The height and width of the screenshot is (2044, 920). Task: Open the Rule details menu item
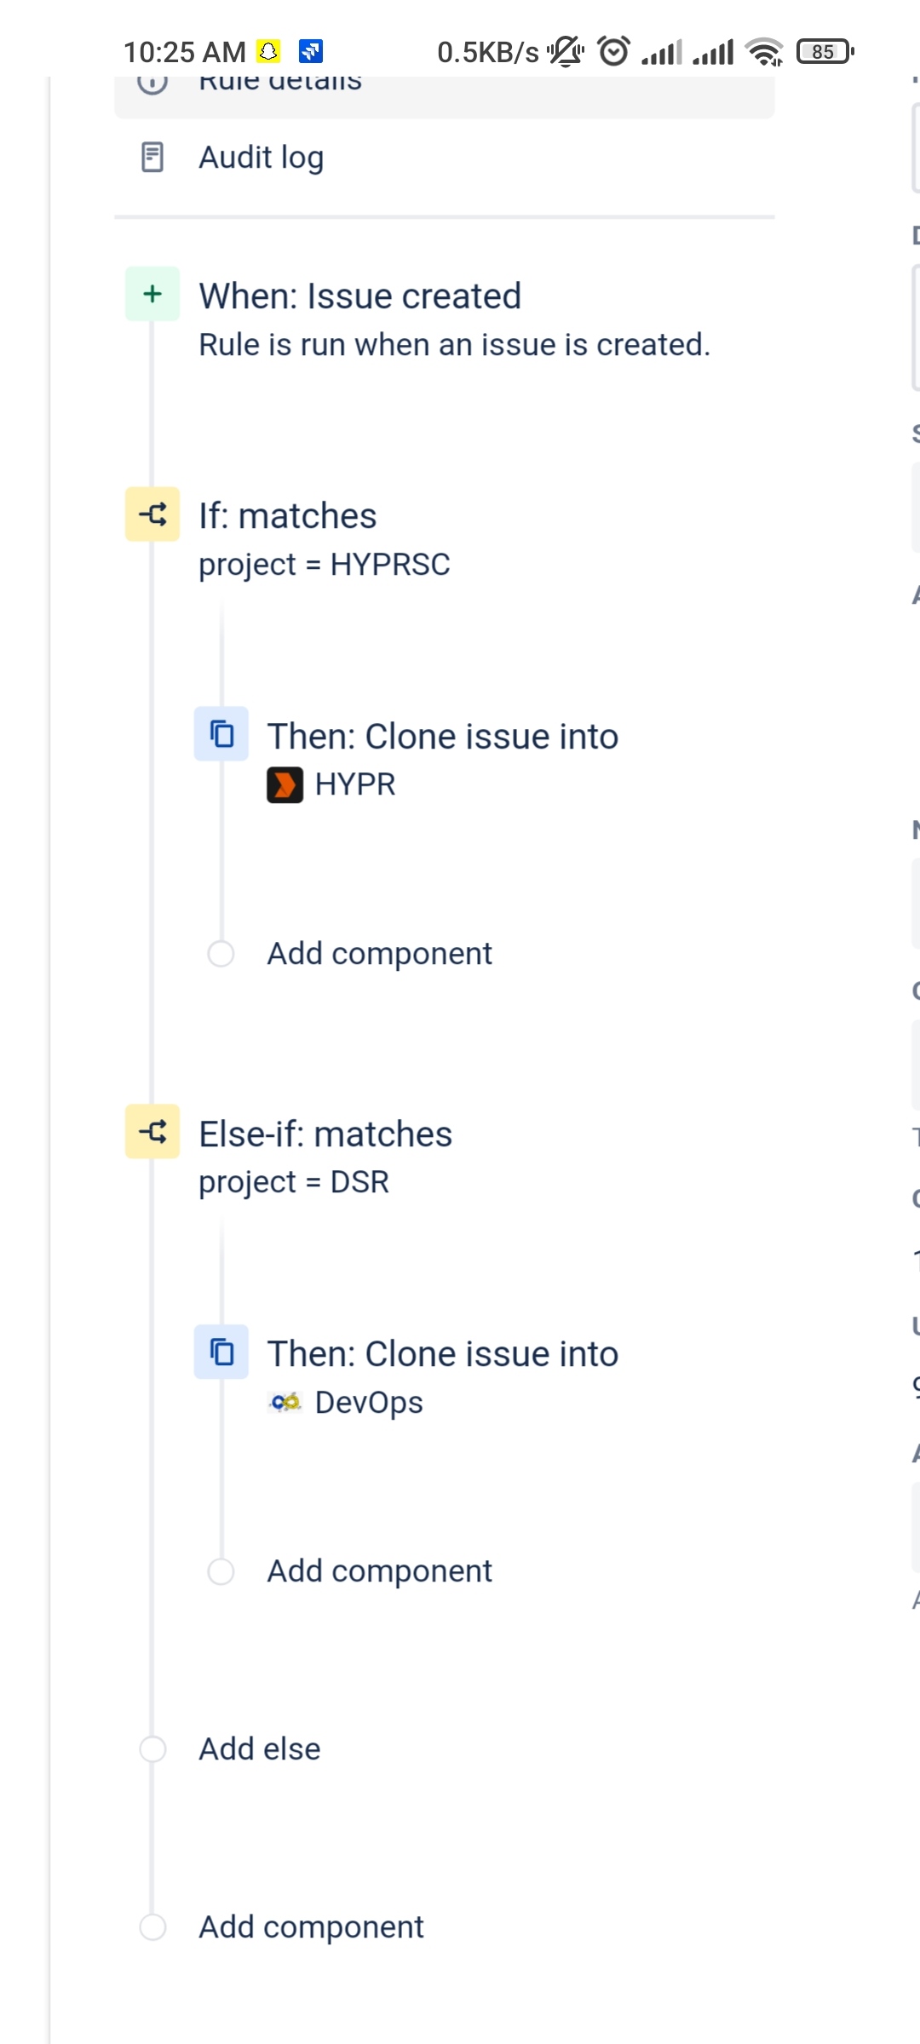point(280,85)
